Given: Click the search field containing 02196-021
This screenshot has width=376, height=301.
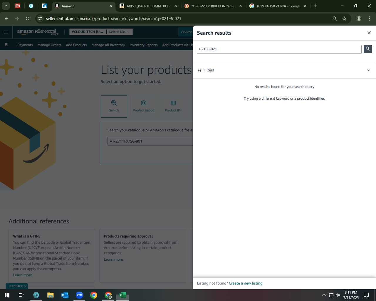Looking at the screenshot, I should (x=279, y=49).
